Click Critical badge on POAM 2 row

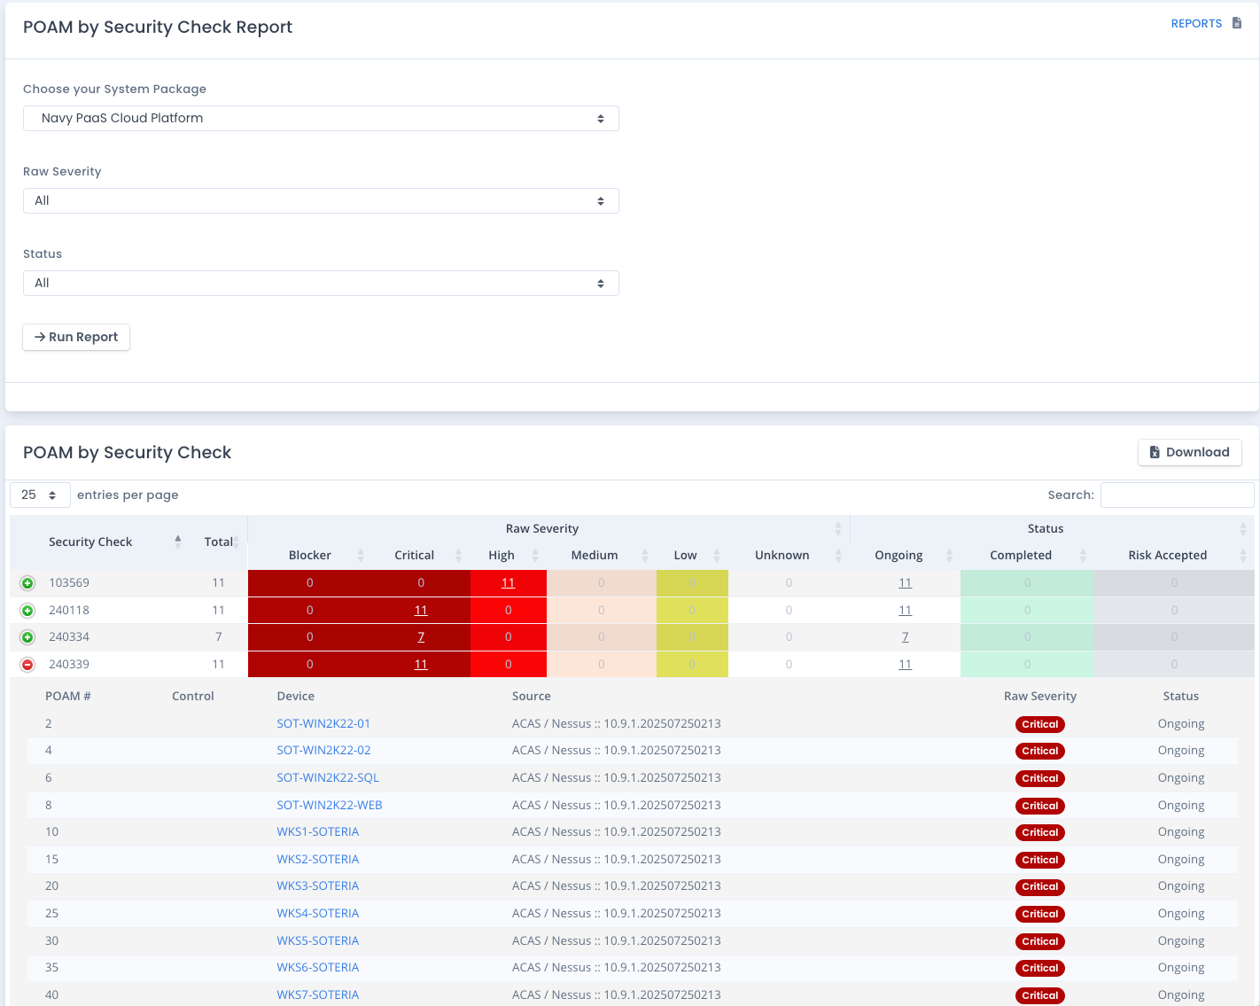(1040, 724)
